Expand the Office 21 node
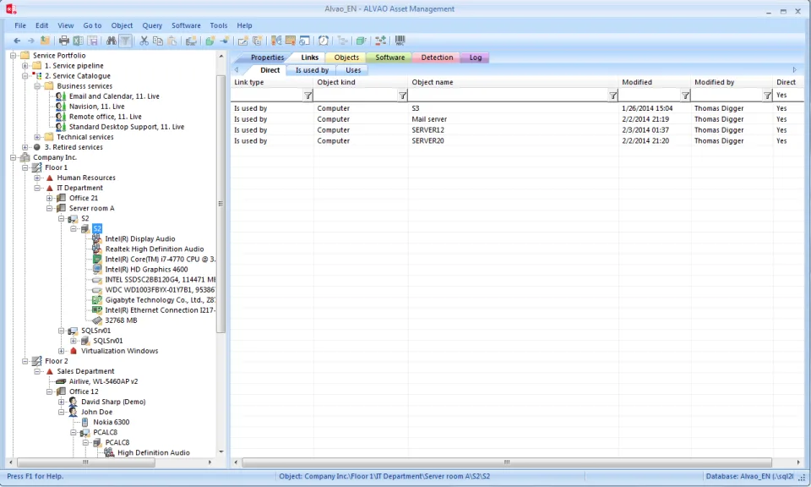This screenshot has height=487, width=811. pos(50,198)
